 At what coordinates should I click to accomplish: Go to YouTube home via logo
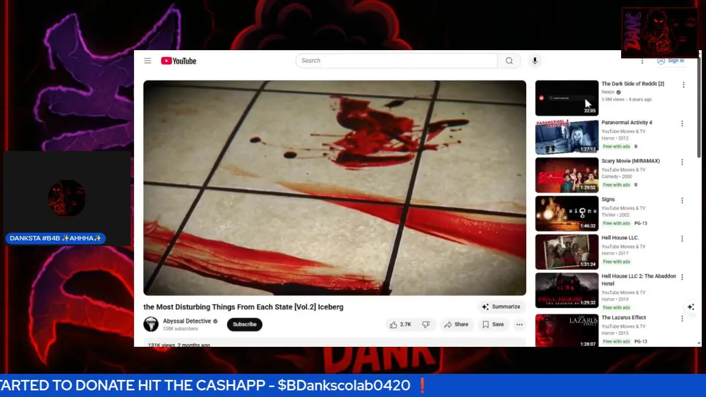179,61
